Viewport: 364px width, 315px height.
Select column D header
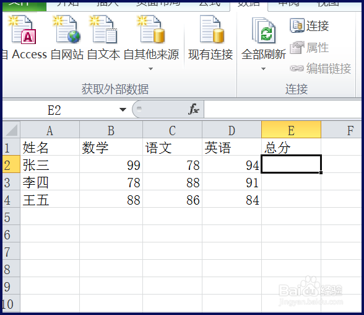pyautogui.click(x=232, y=130)
